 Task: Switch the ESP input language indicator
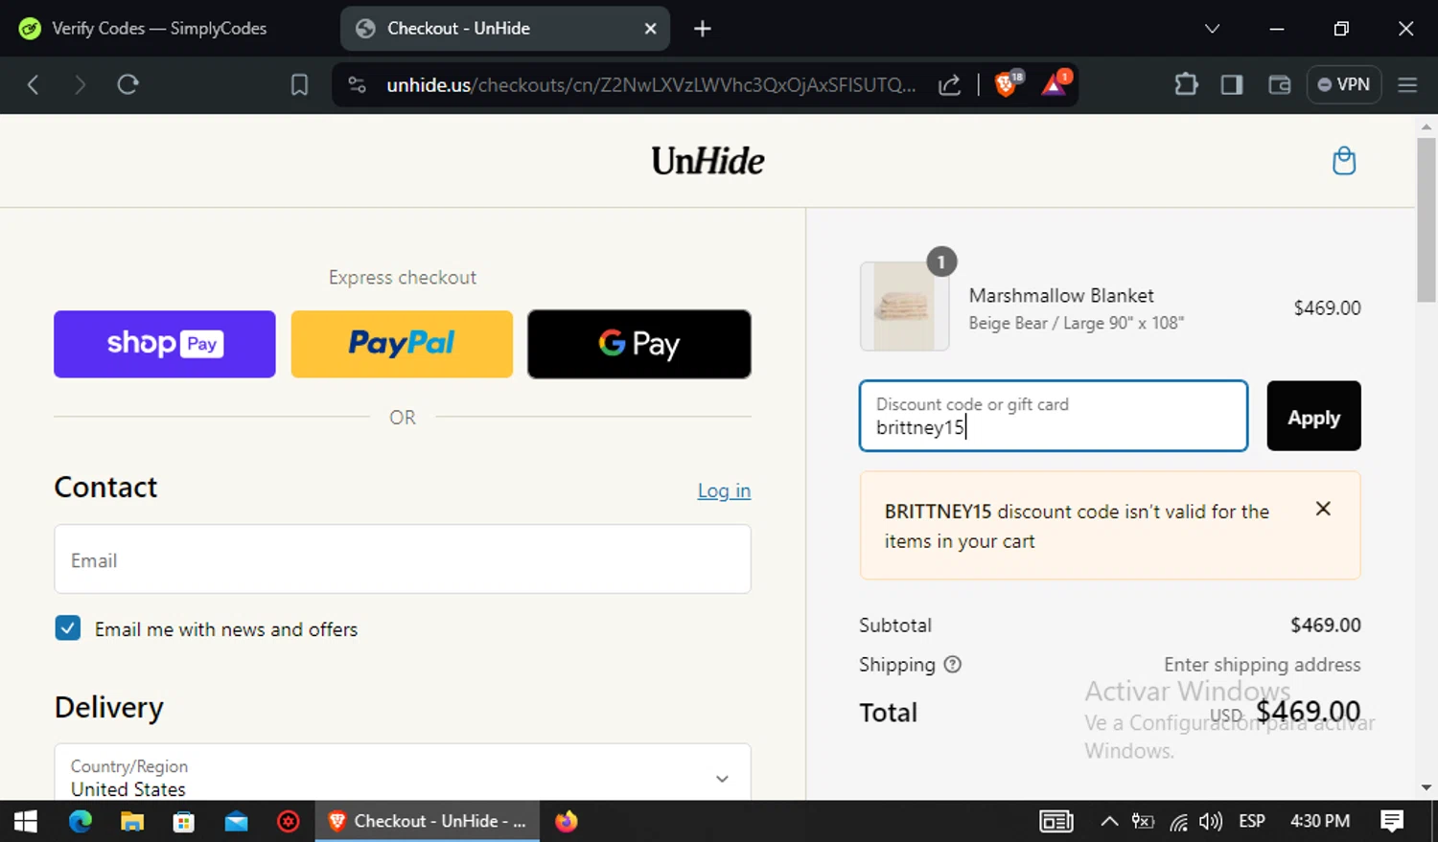(1252, 821)
